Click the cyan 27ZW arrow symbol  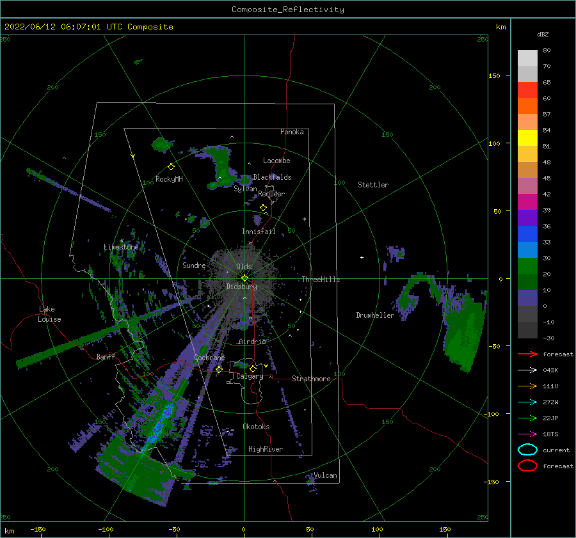coord(527,402)
